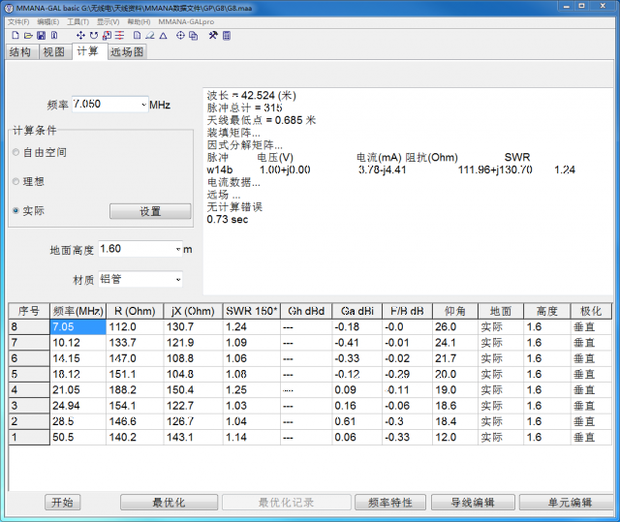The height and width of the screenshot is (522, 620).
Task: Click the Ga value 0.61 cell
Action: (357, 421)
